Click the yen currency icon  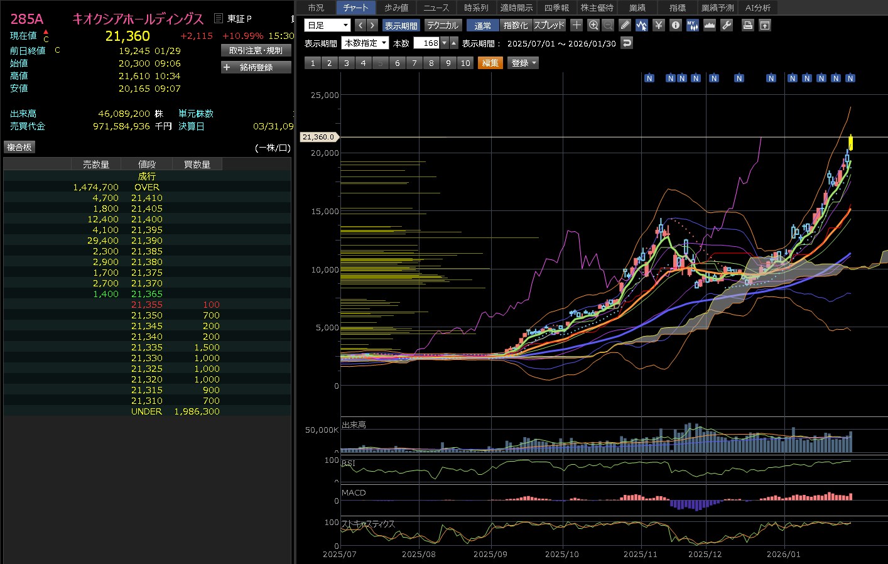click(x=658, y=25)
